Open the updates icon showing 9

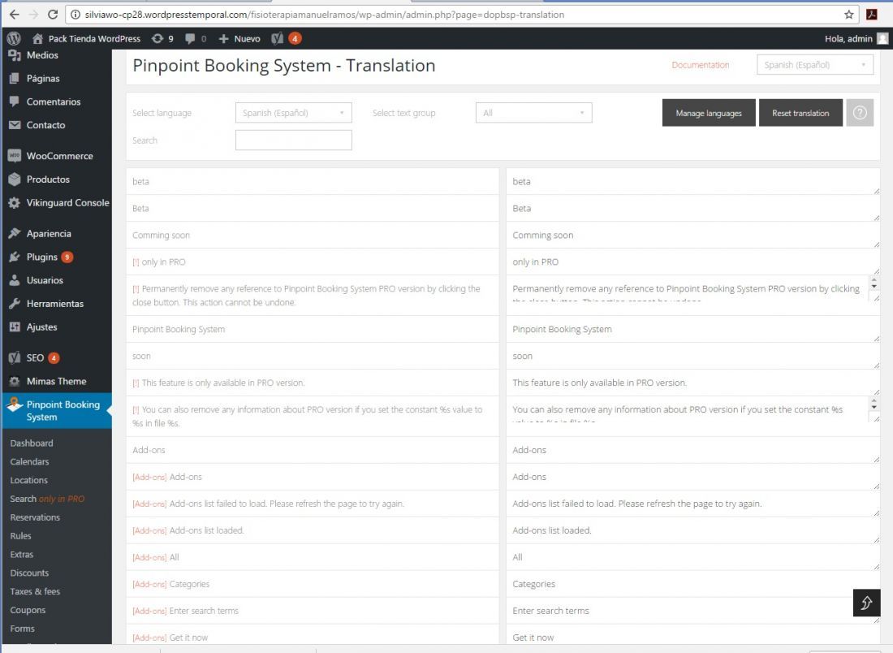point(162,38)
